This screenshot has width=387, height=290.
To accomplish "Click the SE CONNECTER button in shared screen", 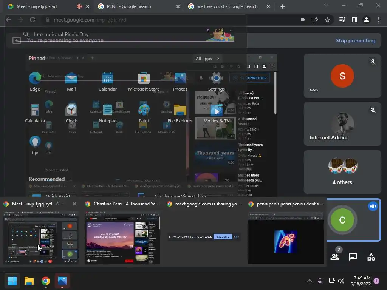I will [249, 78].
